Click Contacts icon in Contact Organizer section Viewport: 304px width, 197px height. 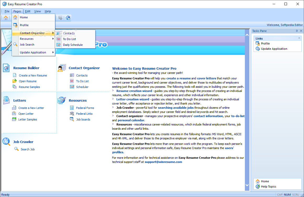click(x=72, y=75)
